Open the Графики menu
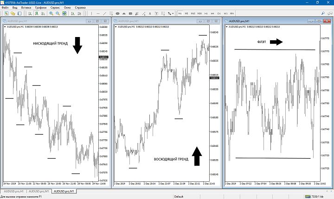Viewport: 334px width, 199px height. point(40,8)
